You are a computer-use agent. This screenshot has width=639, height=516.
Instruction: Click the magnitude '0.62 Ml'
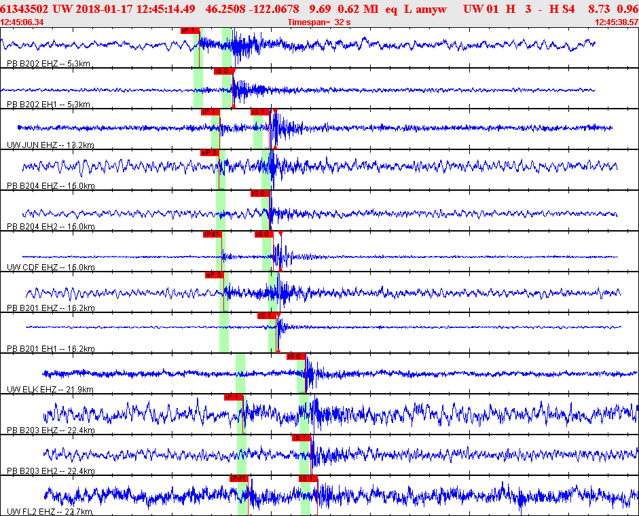359,9
